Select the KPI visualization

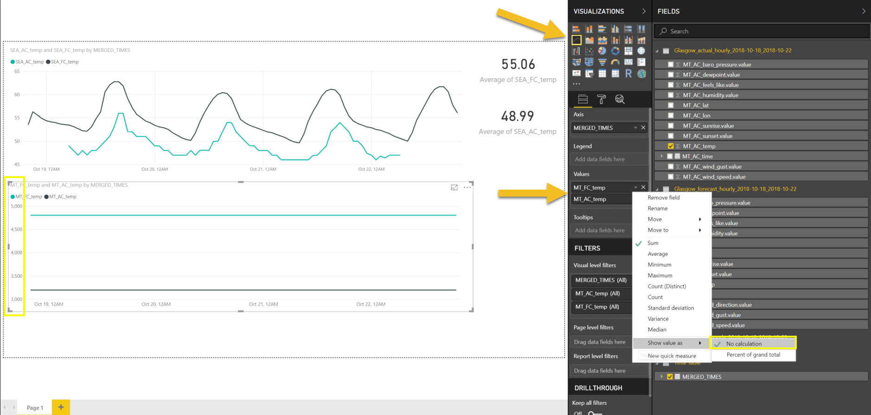click(576, 73)
